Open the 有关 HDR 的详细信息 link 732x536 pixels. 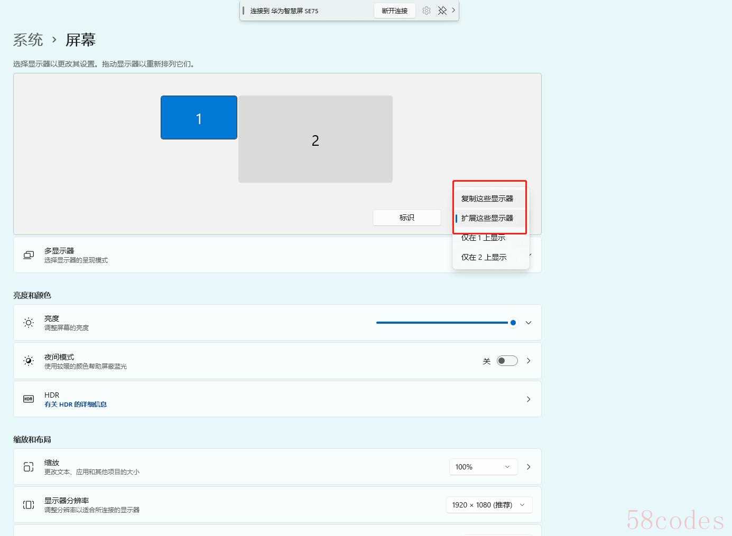click(76, 405)
